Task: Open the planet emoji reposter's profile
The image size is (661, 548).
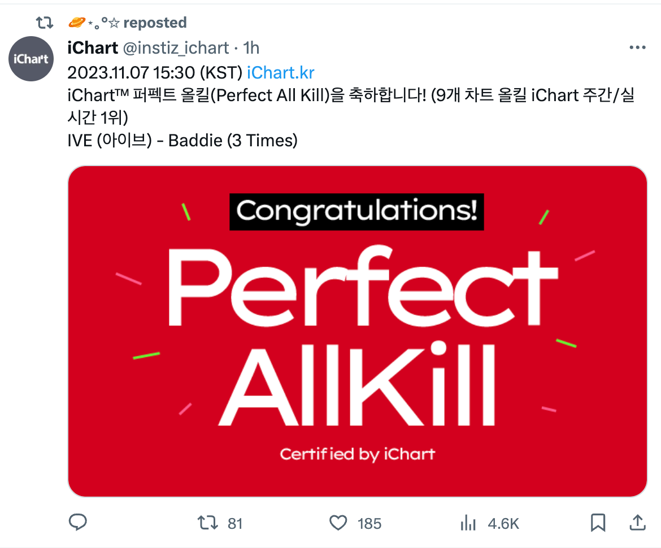Action: click(x=92, y=23)
